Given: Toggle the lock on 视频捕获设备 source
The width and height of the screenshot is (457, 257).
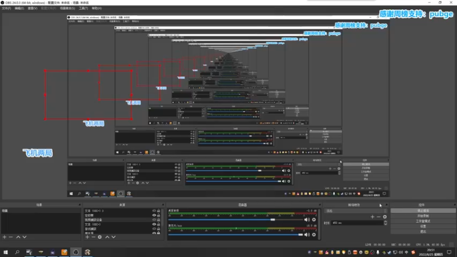Looking at the screenshot, I should [x=159, y=220].
